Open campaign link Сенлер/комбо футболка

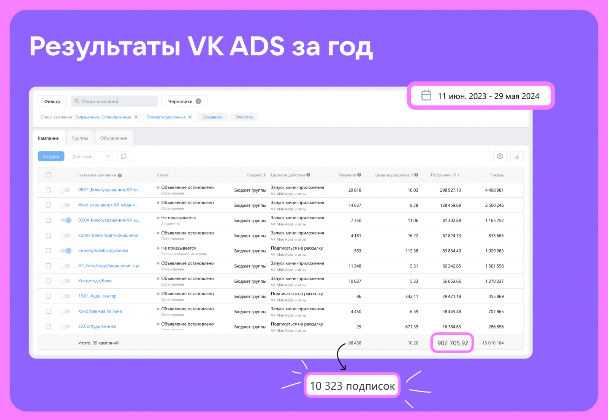[103, 250]
